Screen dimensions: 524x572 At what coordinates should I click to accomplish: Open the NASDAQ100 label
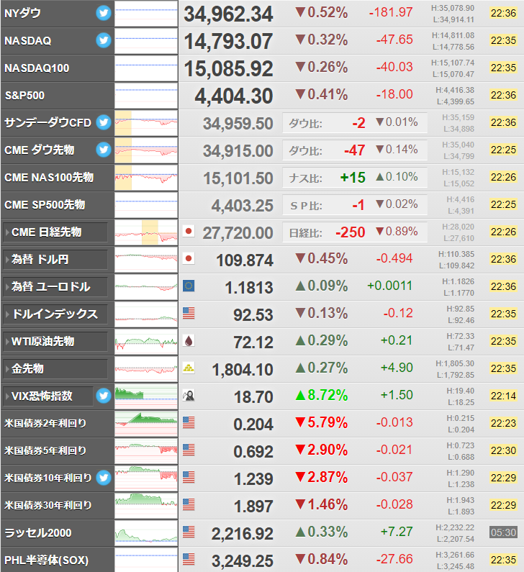coord(37,68)
